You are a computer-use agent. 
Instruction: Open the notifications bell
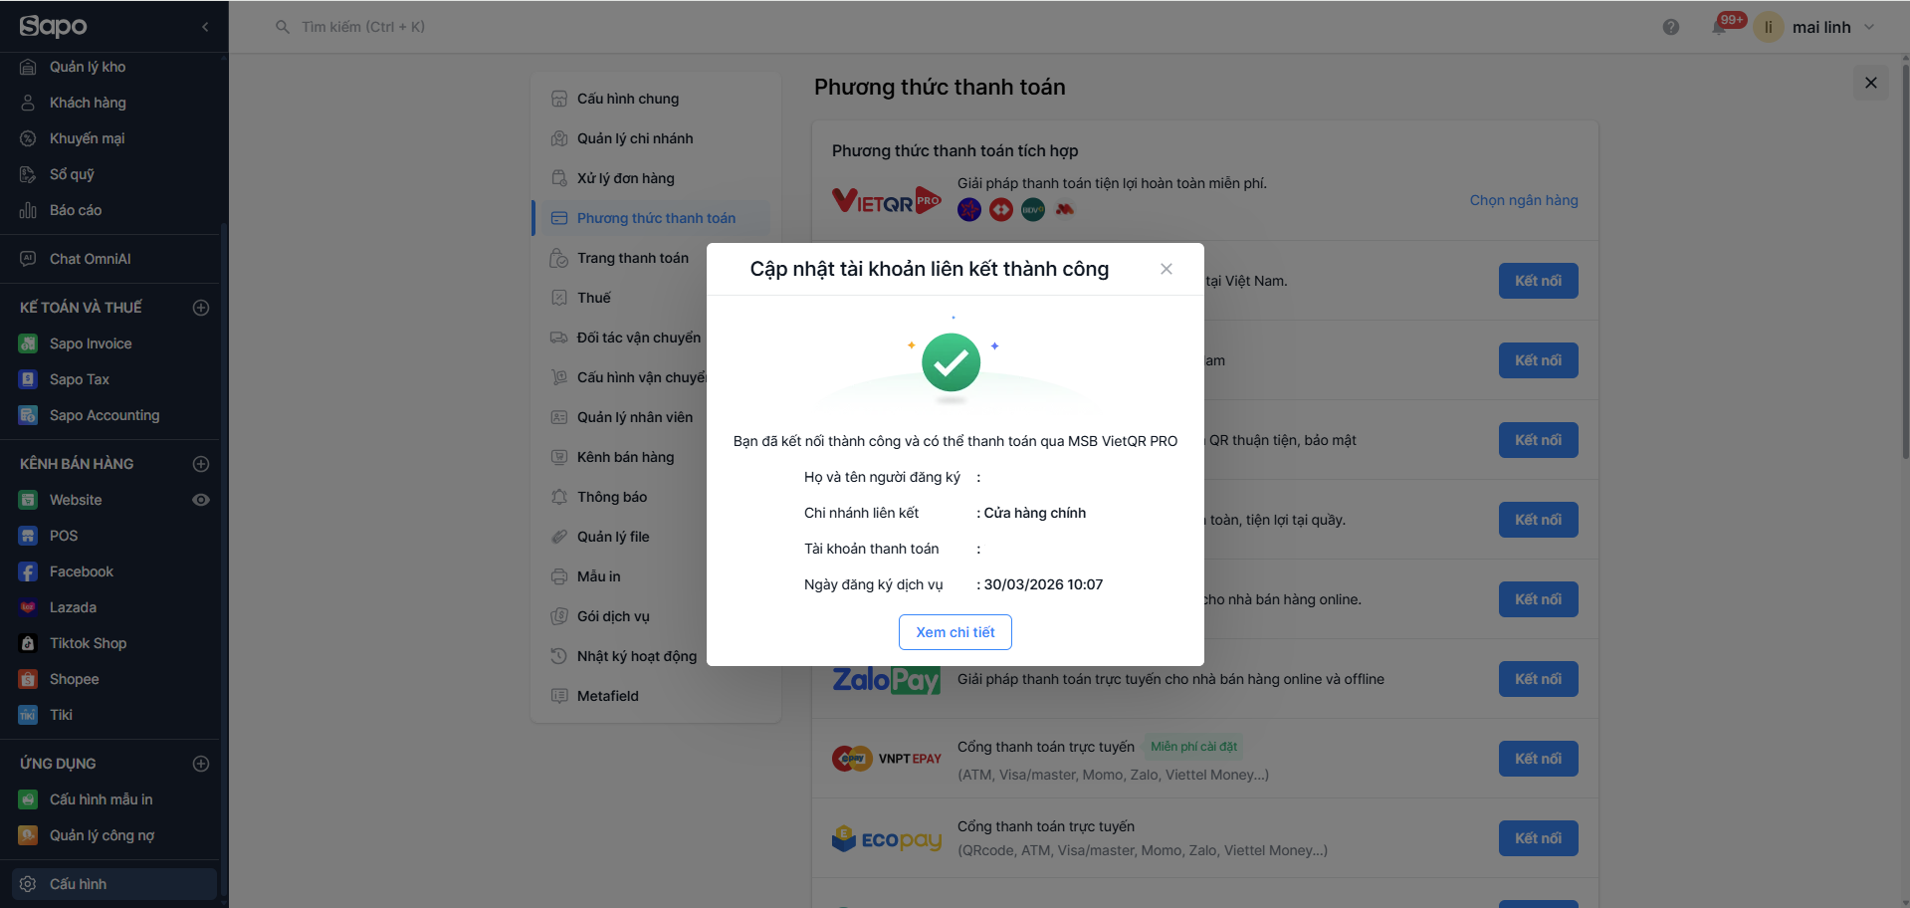point(1719,27)
